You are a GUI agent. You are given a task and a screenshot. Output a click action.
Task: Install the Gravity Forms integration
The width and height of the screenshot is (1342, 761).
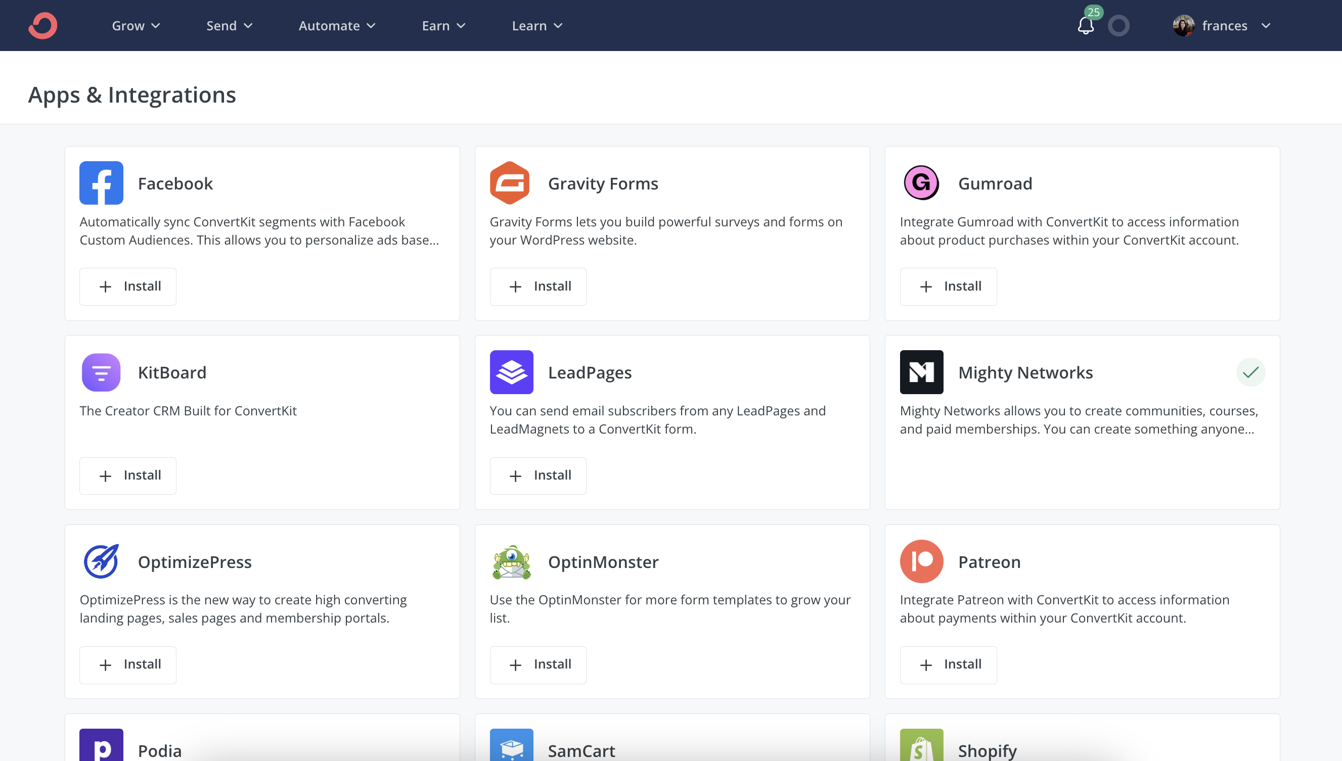538,287
